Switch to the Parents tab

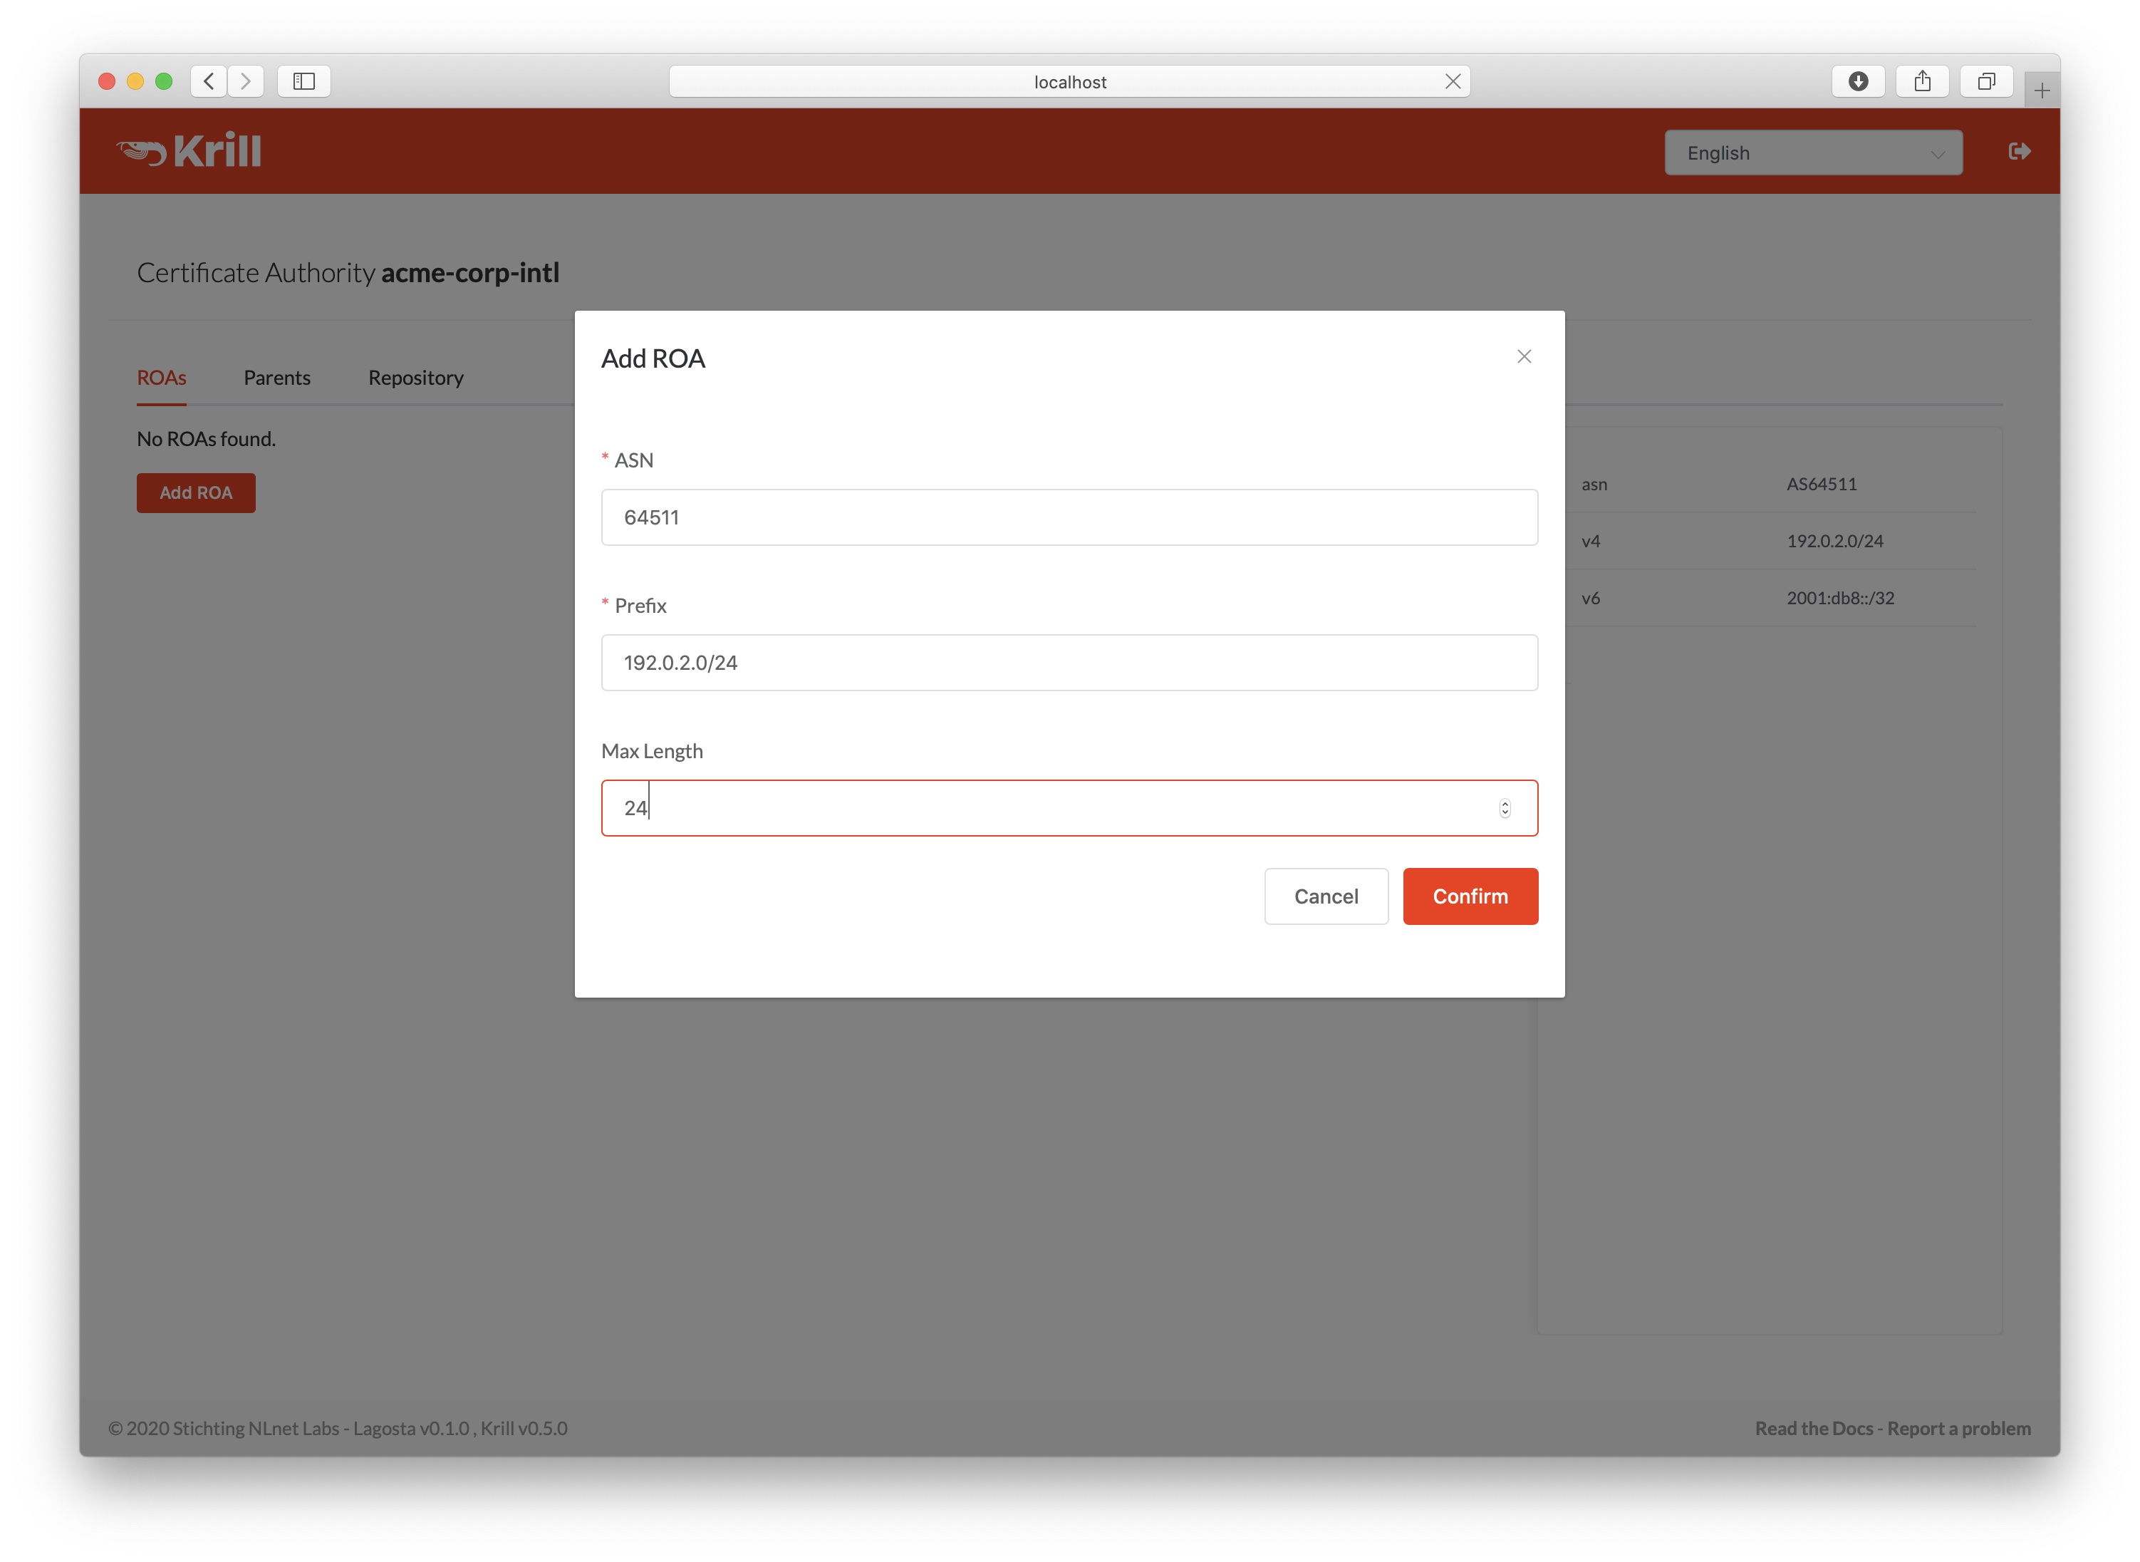277,377
